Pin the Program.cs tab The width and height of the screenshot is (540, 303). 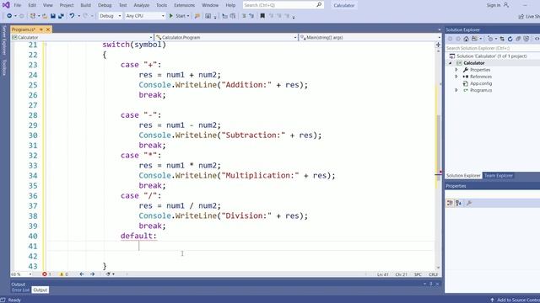[41, 29]
